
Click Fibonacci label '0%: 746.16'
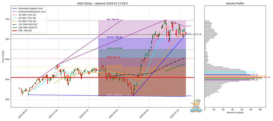[x=113, y=20]
